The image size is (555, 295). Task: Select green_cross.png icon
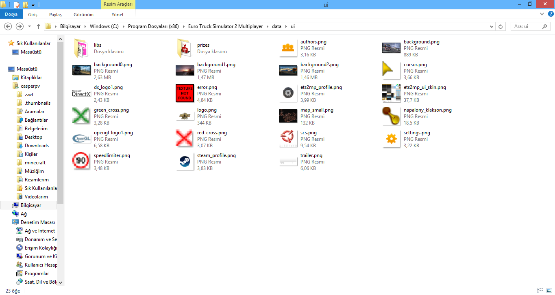(81, 116)
